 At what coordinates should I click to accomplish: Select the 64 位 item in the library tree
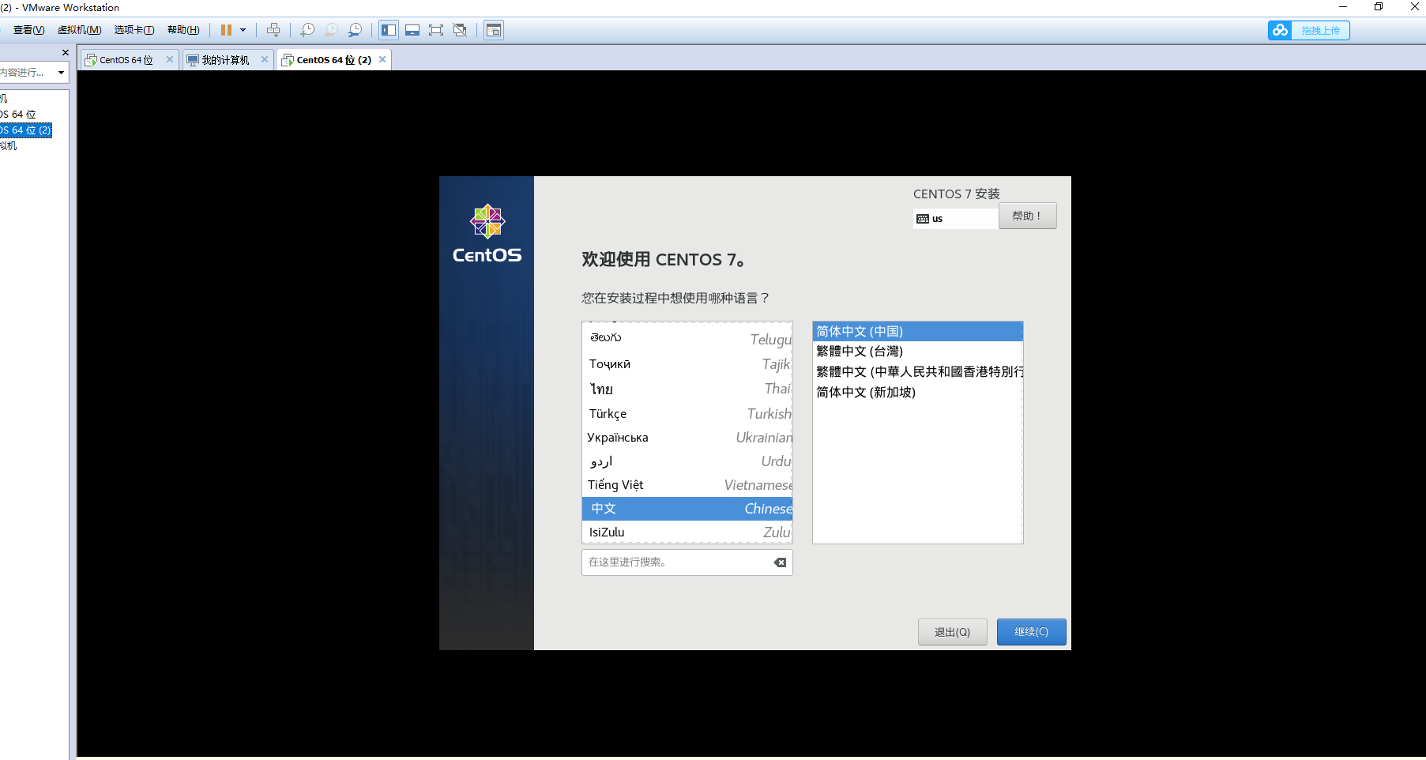pos(18,115)
